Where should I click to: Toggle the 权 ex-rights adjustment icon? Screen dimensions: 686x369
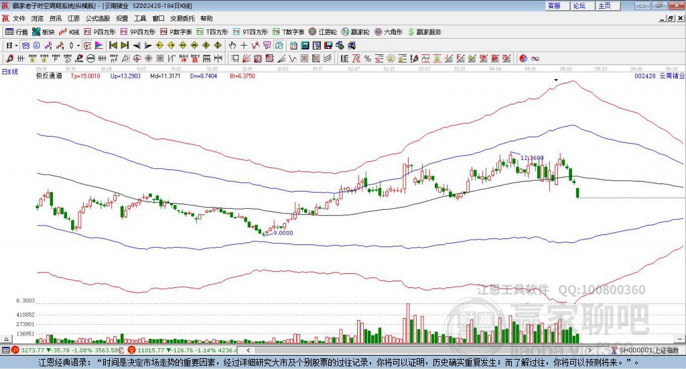point(87,46)
